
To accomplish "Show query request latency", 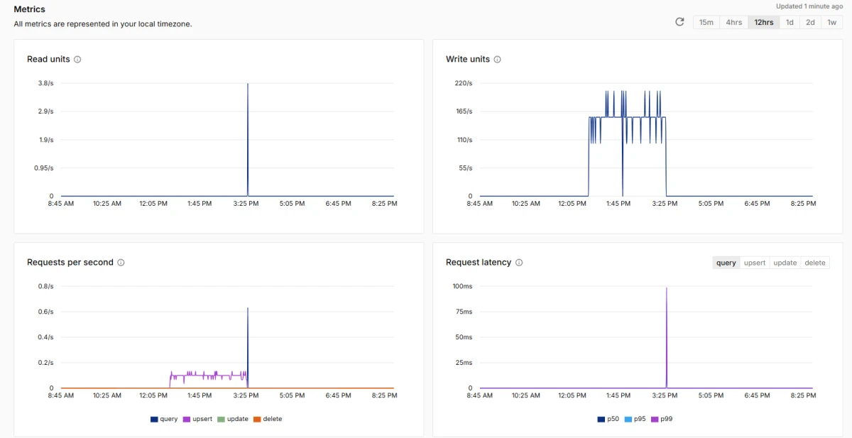I will (726, 263).
